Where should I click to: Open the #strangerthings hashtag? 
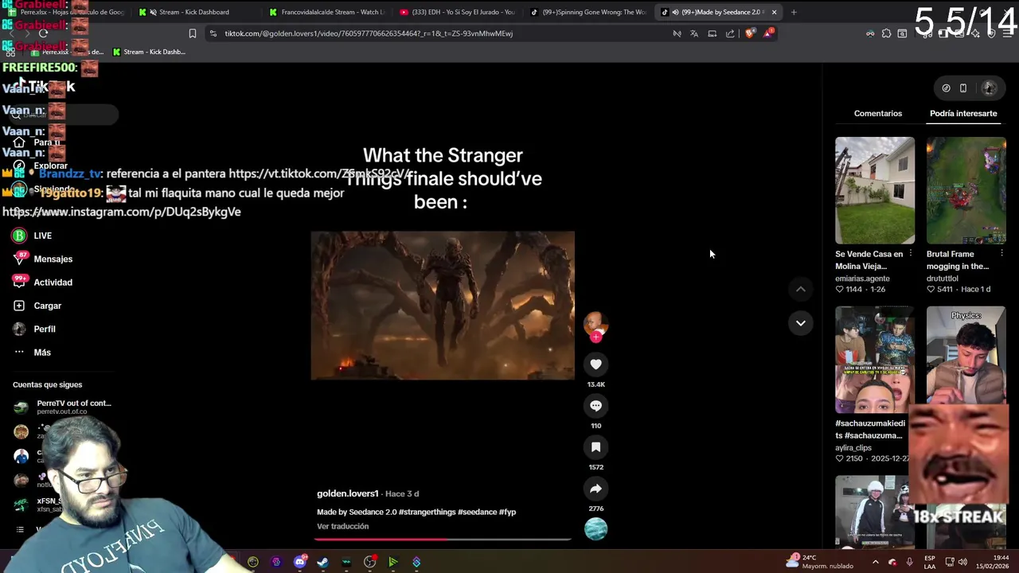[427, 512]
